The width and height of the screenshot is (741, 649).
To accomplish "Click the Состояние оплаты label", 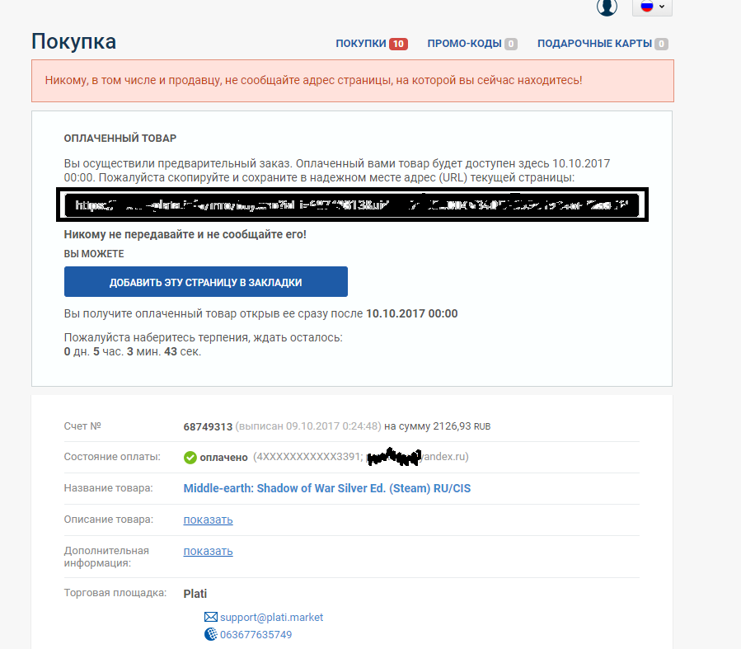I will [x=112, y=457].
